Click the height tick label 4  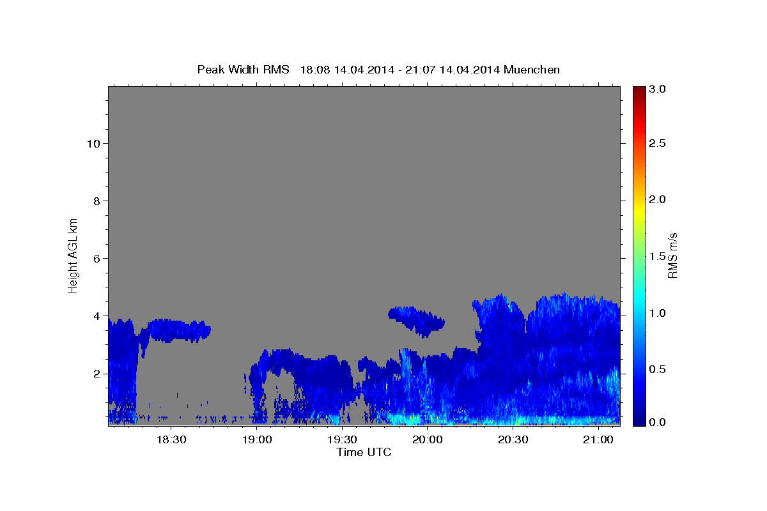click(x=96, y=316)
